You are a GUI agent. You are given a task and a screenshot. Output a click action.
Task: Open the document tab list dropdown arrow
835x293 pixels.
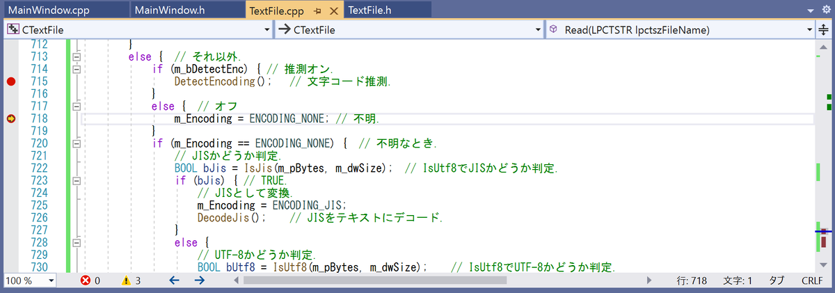coord(811,10)
